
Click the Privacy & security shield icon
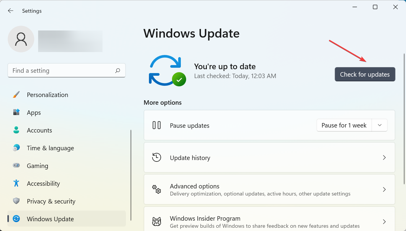16,201
